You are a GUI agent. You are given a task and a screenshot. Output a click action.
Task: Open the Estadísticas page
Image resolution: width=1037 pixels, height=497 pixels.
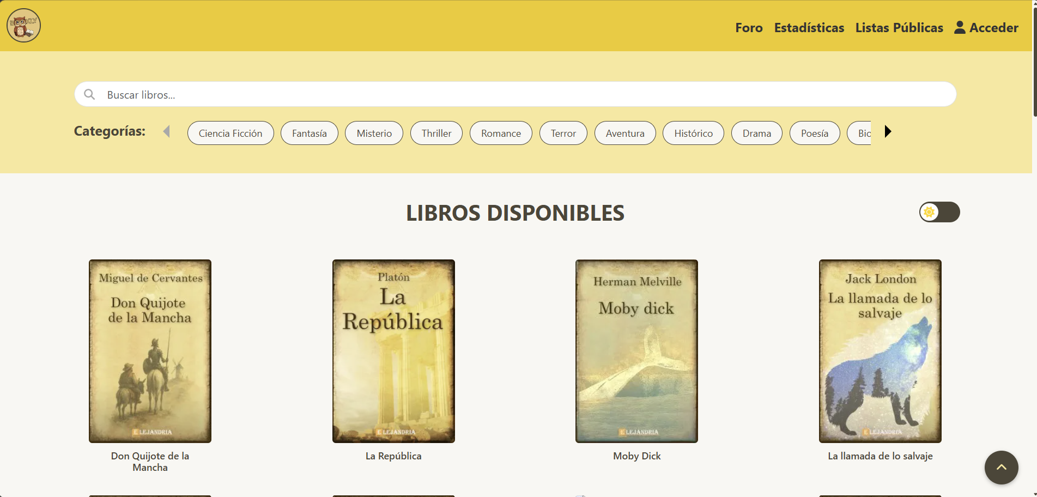click(809, 28)
